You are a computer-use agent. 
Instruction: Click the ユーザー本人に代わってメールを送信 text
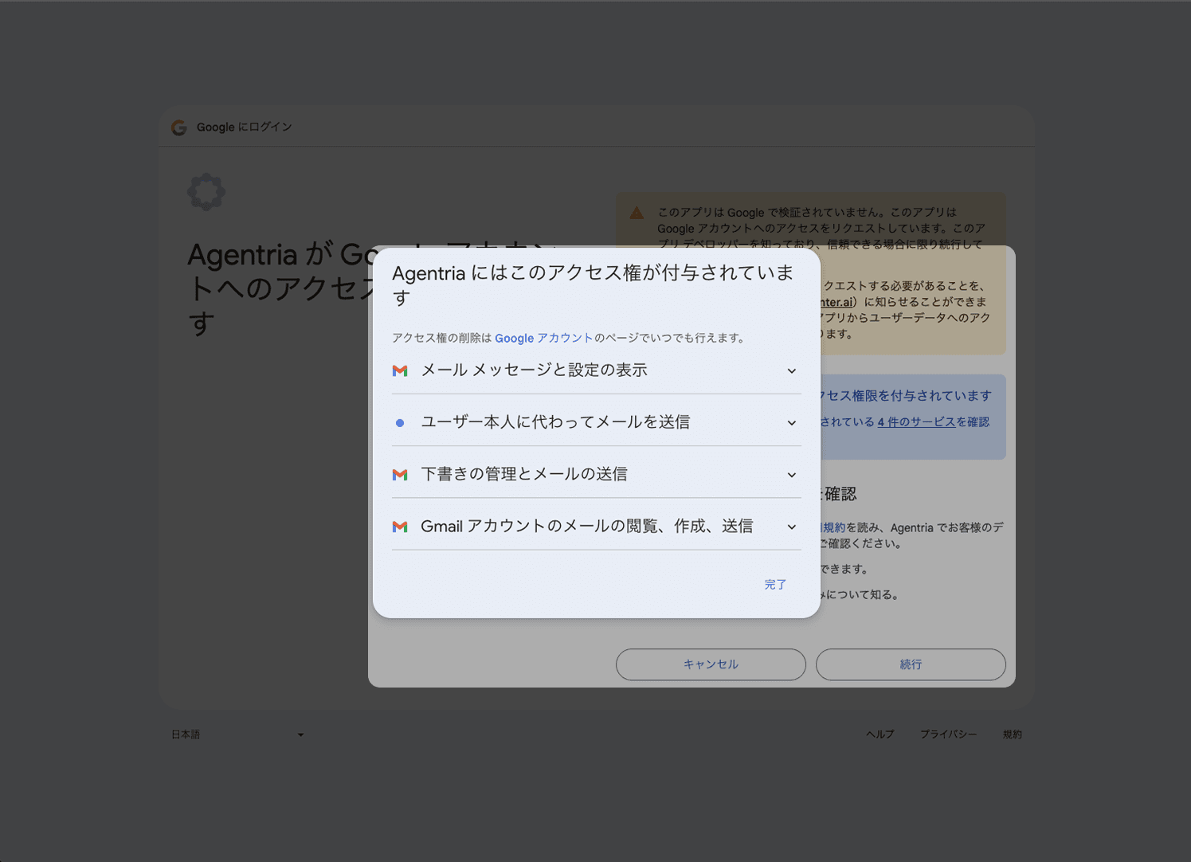click(x=555, y=421)
